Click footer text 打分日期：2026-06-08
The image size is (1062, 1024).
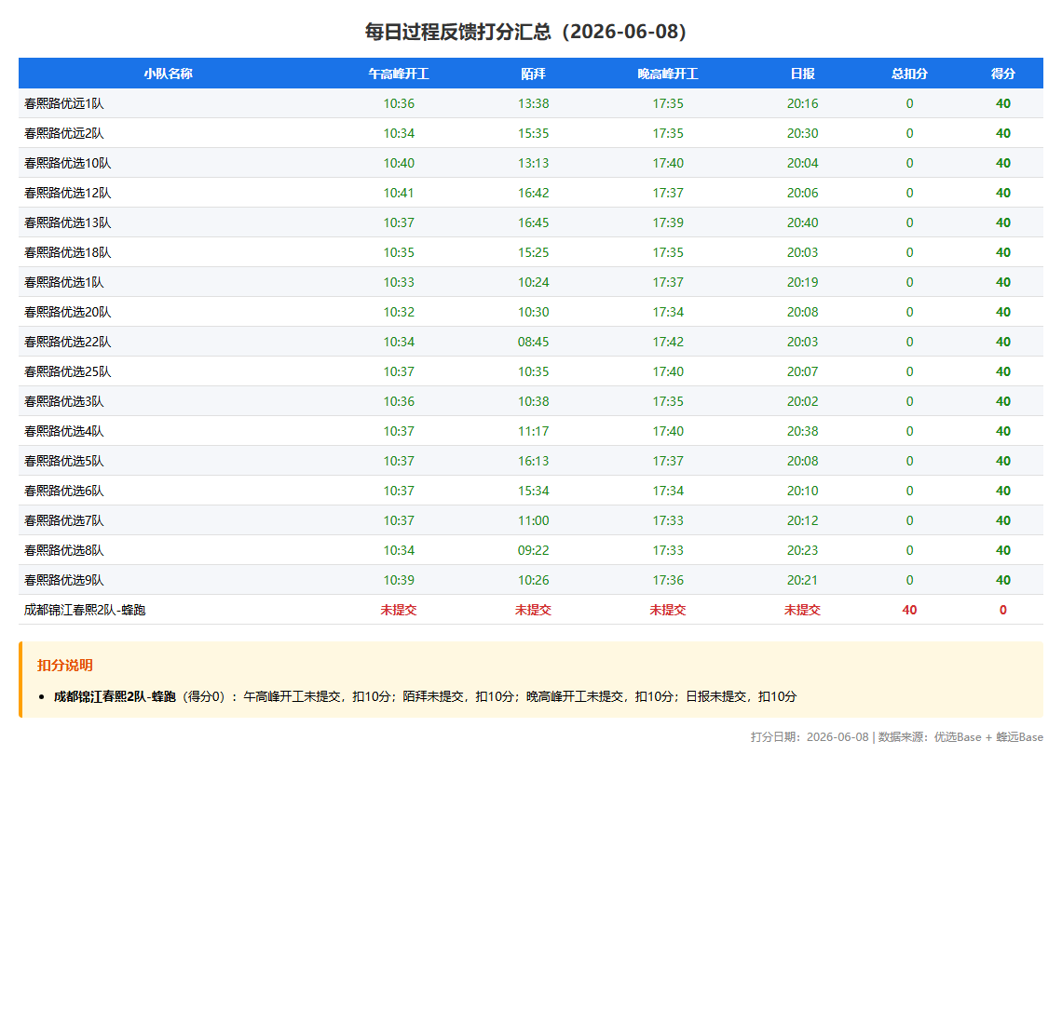tap(810, 737)
